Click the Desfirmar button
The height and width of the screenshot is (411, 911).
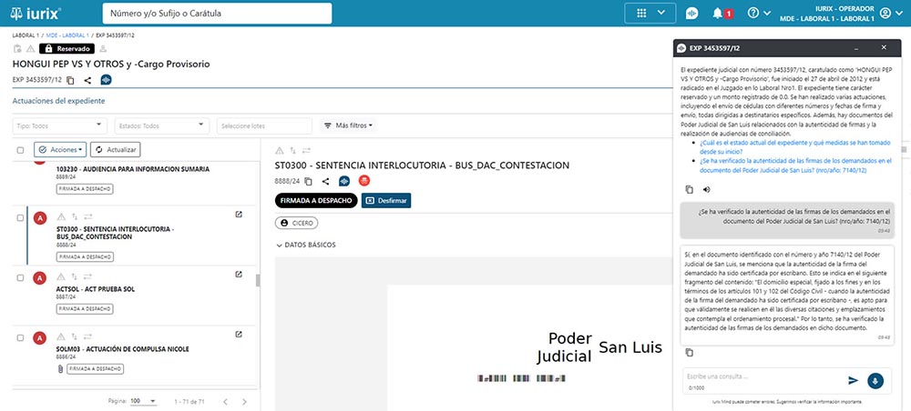(x=386, y=200)
